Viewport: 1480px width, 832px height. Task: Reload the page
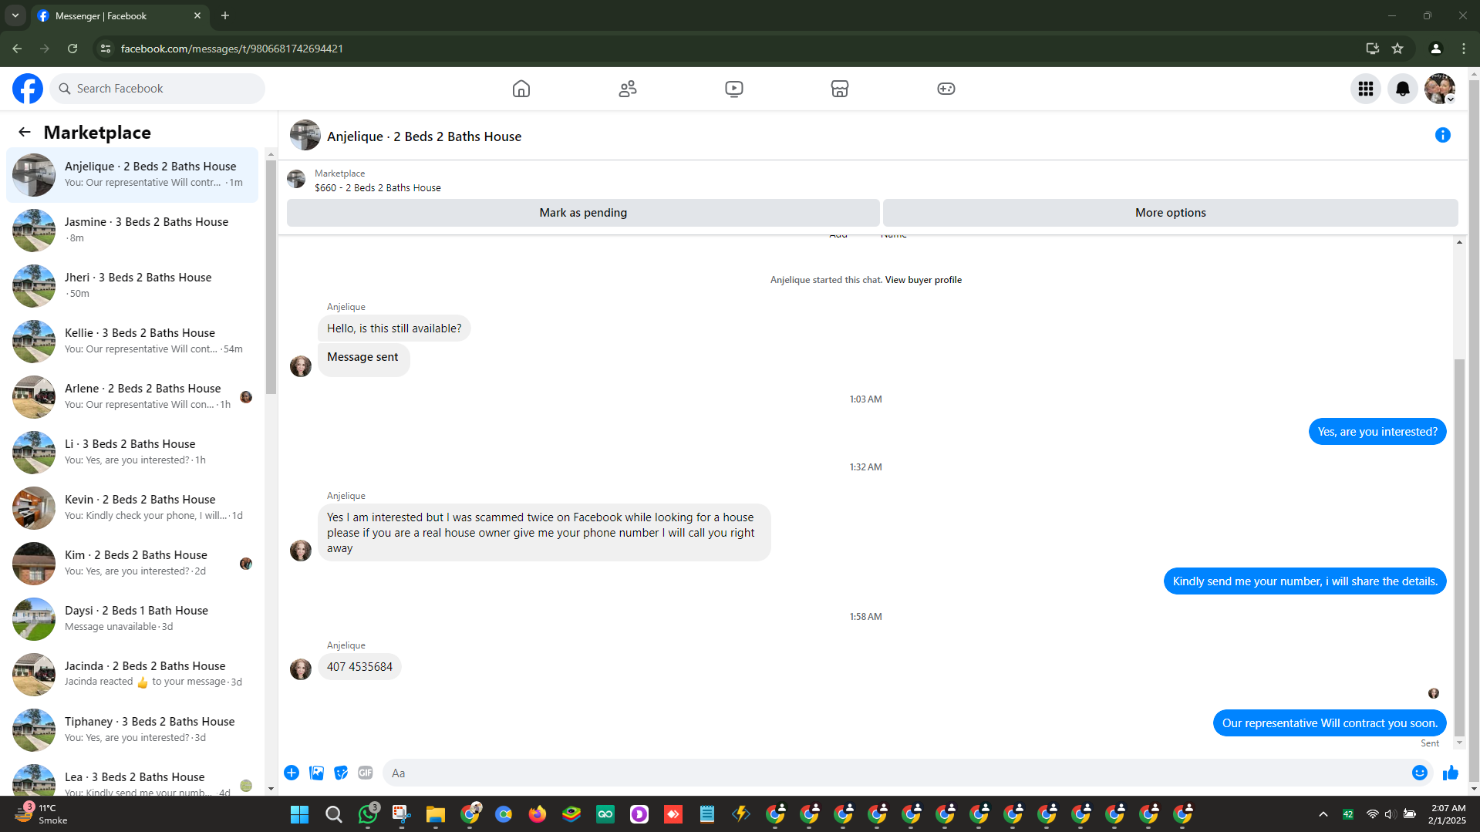72,49
